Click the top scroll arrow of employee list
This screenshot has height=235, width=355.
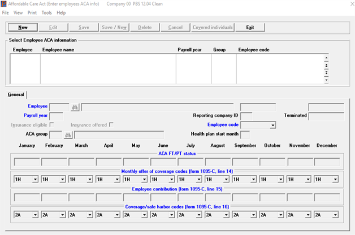pos(326,58)
